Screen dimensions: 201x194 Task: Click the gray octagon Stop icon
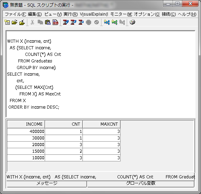(x=89, y=22)
